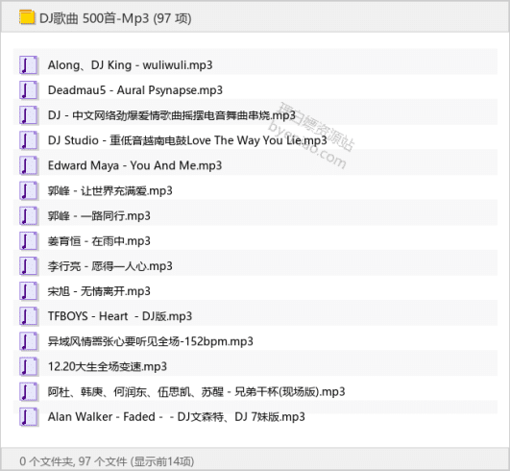
Task: Select file 郭峰 - 让世界充满爱.mp3
Action: pyautogui.click(x=110, y=190)
